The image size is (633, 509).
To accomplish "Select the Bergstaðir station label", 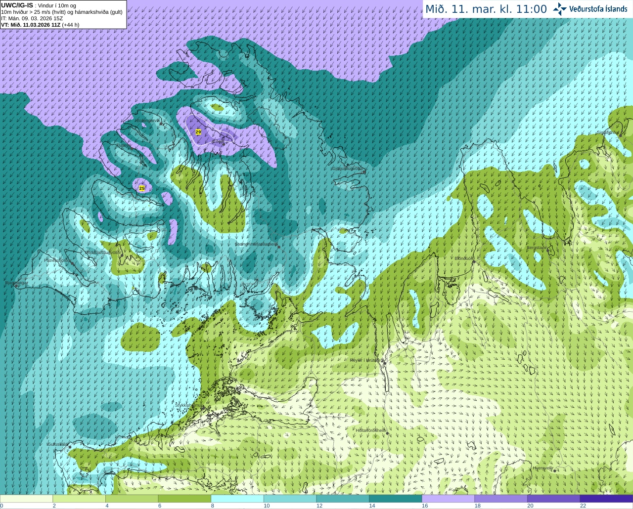I will pyautogui.click(x=537, y=248).
